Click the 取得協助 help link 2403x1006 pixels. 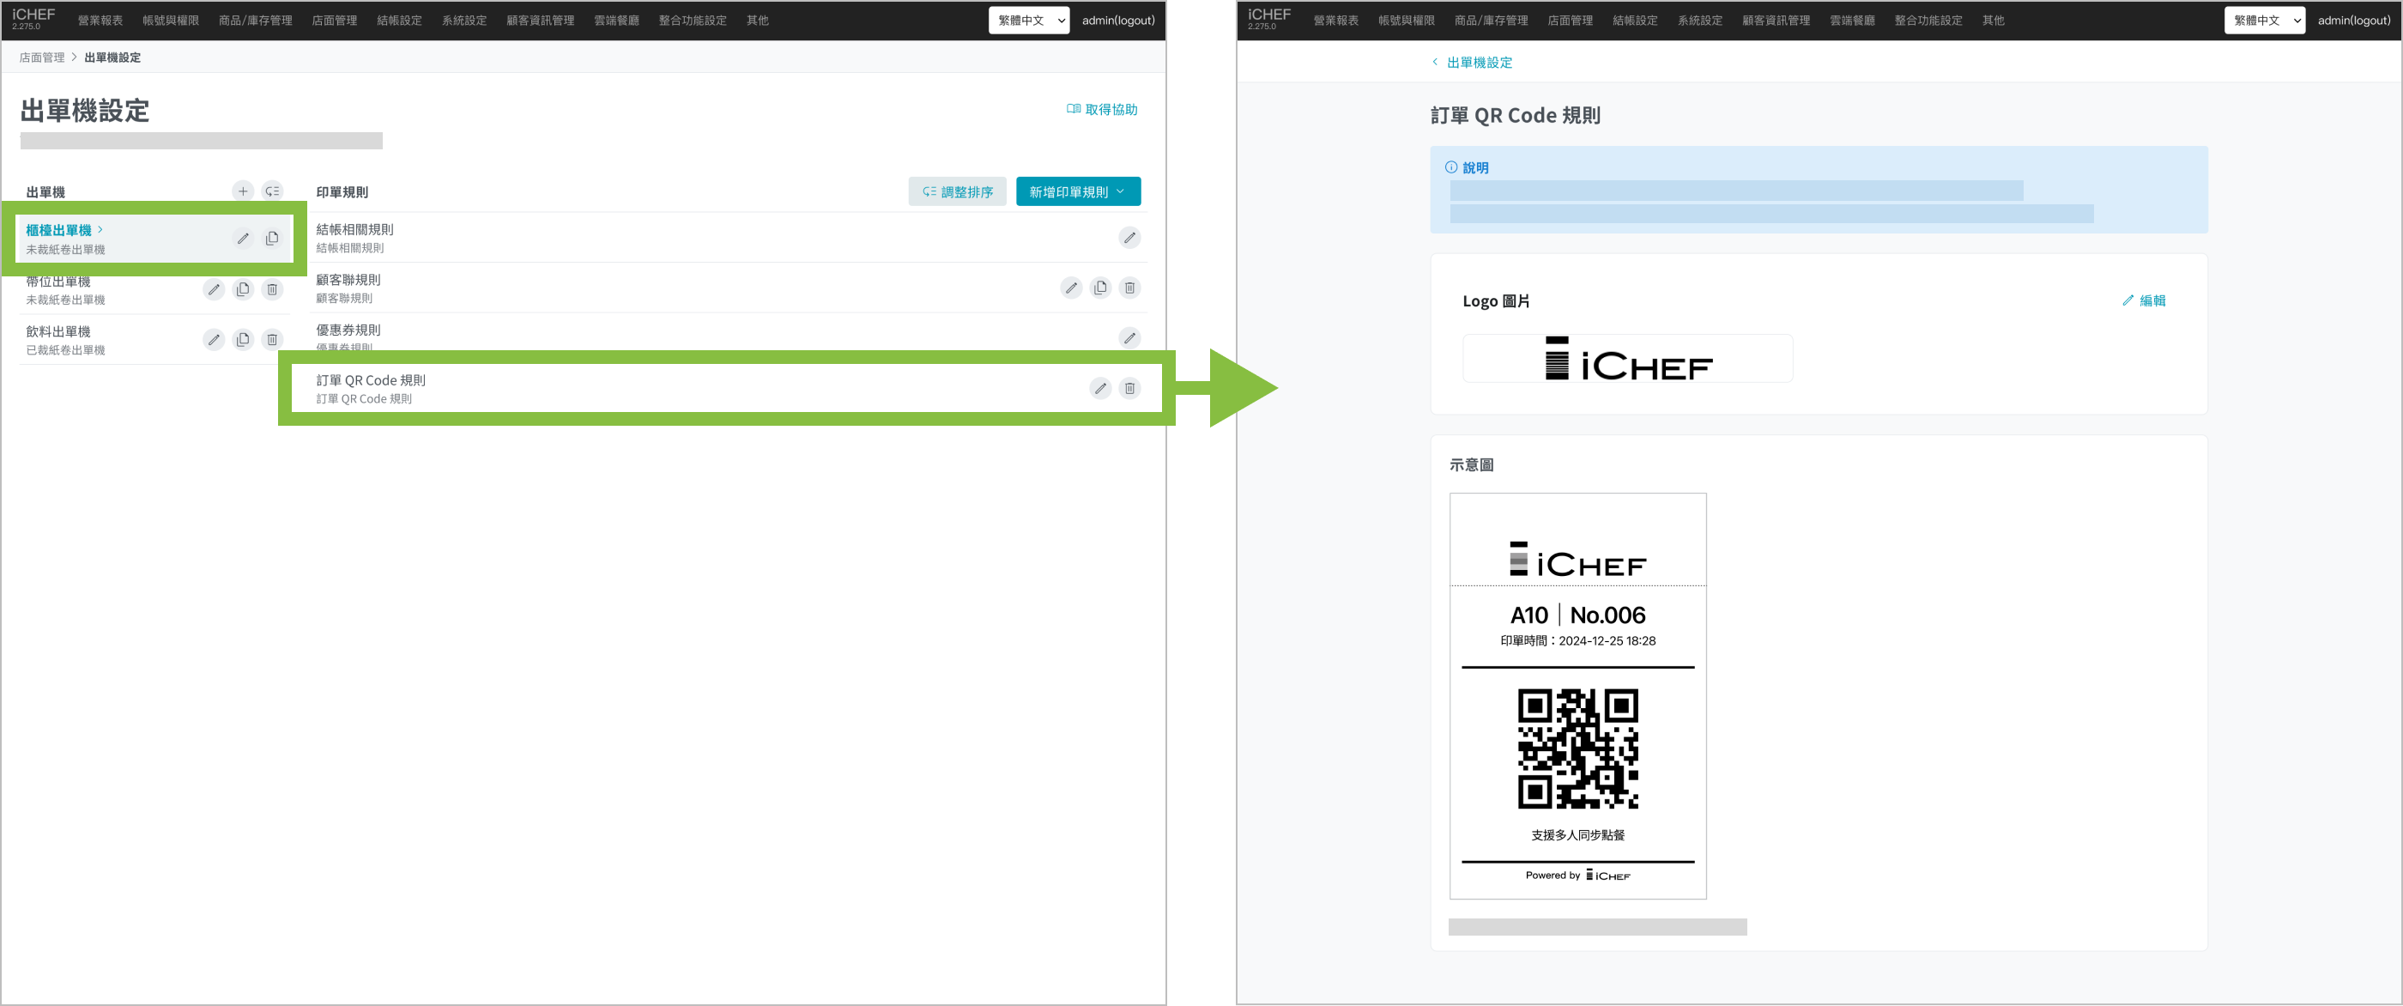(1102, 110)
